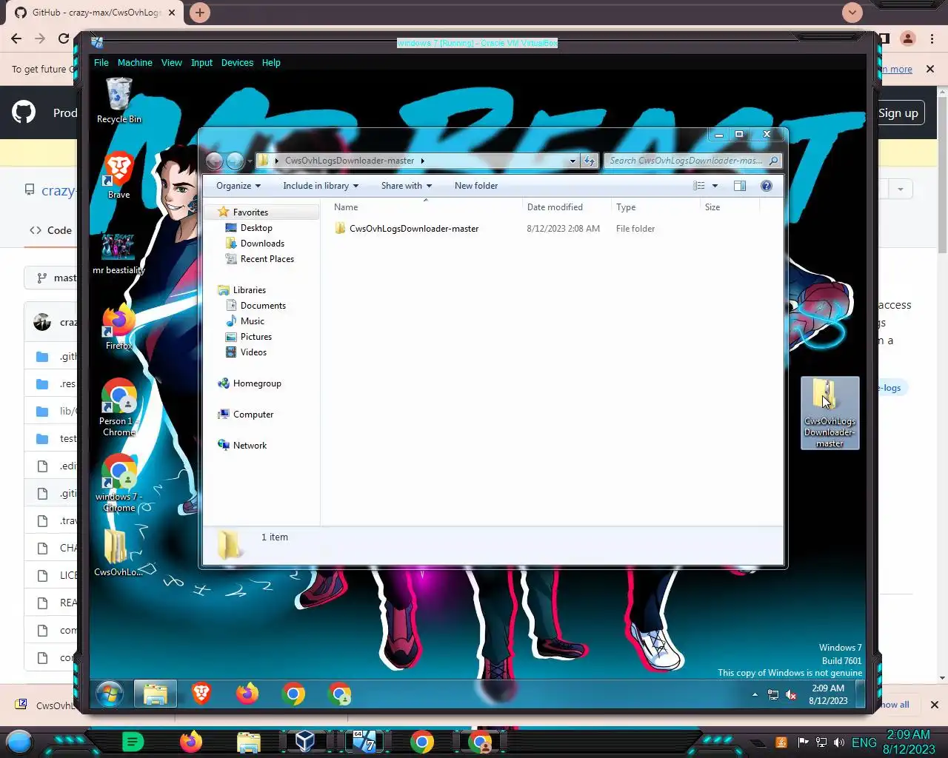Click the host volume speaker icon
The width and height of the screenshot is (948, 758).
[839, 742]
